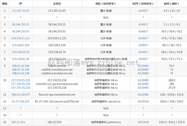The height and width of the screenshot is (126, 187).
Task: Select time value 328 / 329.8 / 325.6
Action: tap(172, 95)
